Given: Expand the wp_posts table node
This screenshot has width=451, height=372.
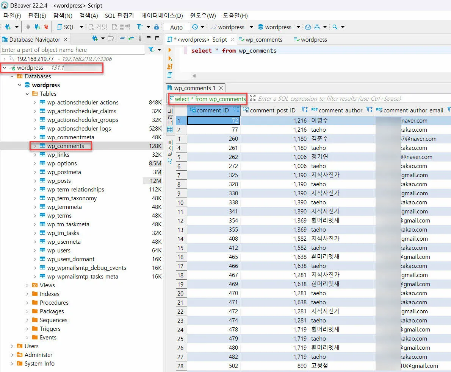Looking at the screenshot, I should click(35, 181).
